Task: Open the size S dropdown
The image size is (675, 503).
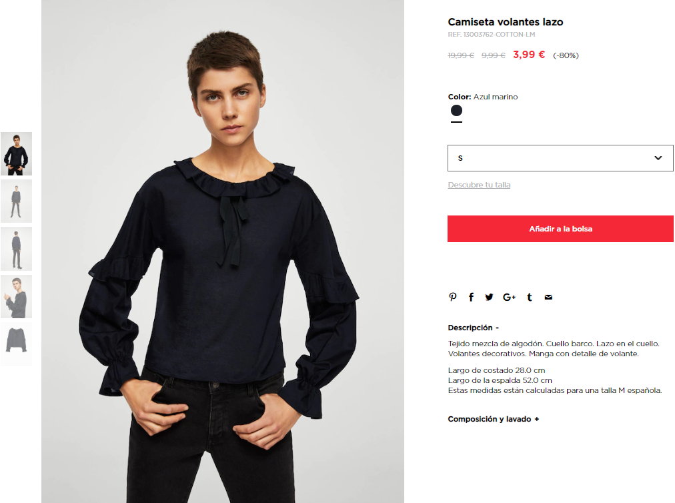Action: (x=560, y=158)
